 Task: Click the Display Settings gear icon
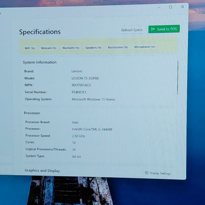[x=146, y=172]
